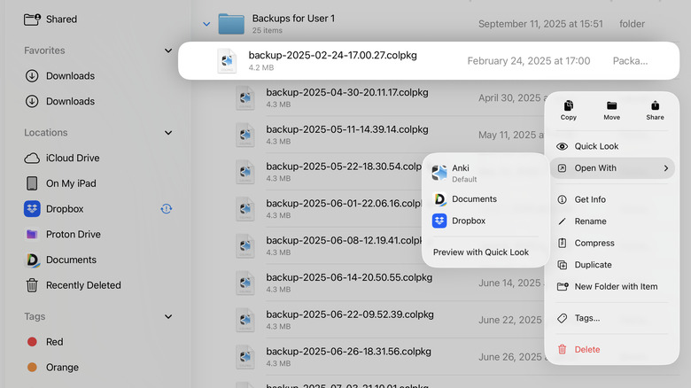Screen dimensions: 691x388
Task: Select Quick Look in context menu
Action: [x=596, y=146]
